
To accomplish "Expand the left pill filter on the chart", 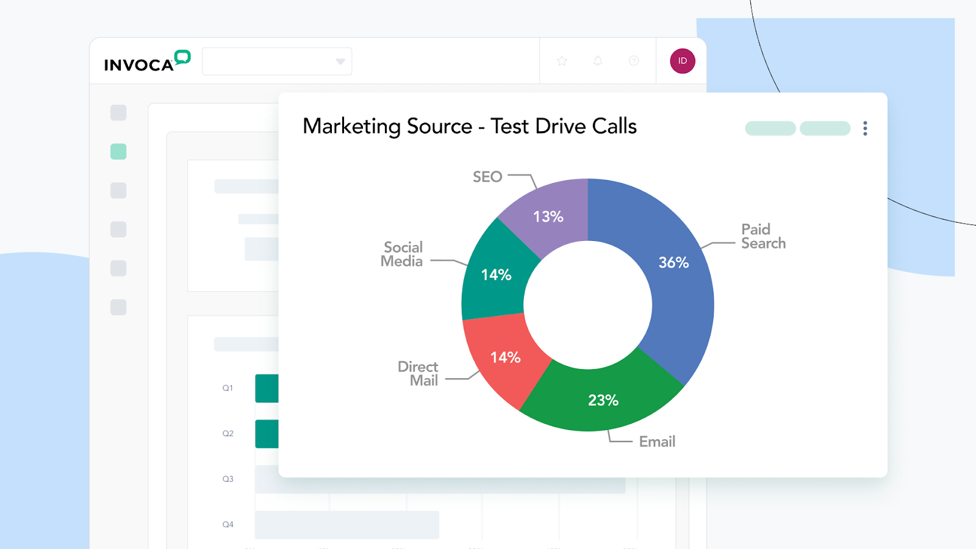I will (x=769, y=129).
